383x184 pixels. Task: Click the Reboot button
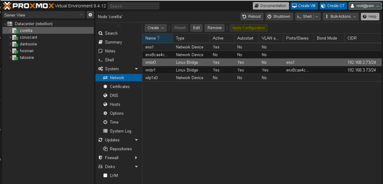tap(252, 16)
